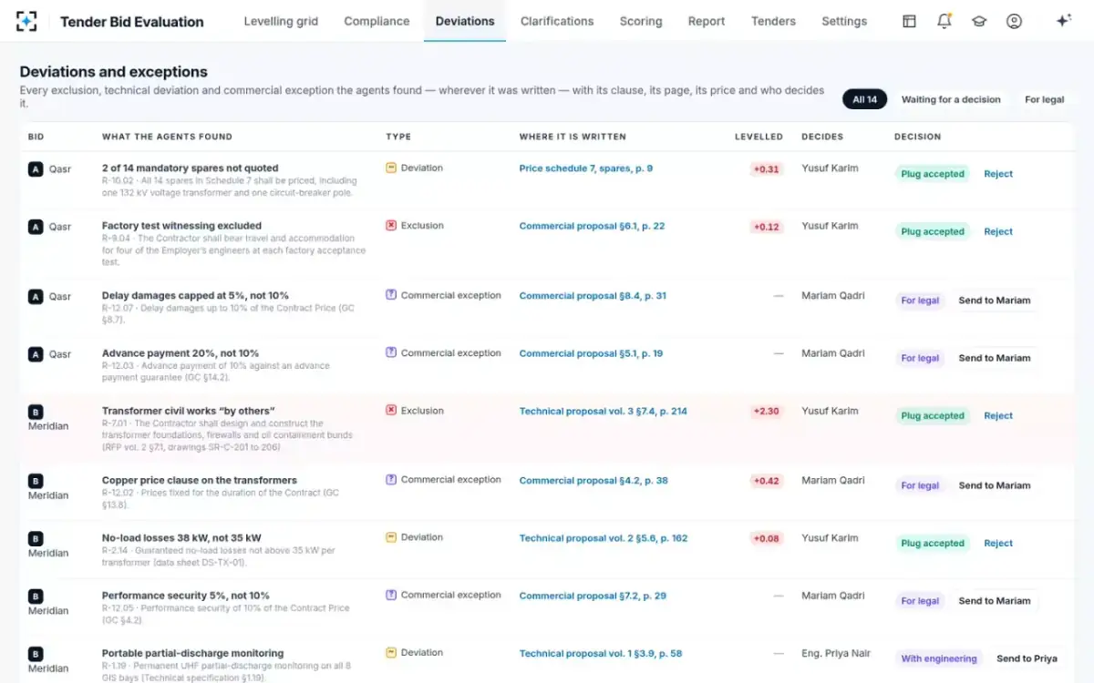Open the user profile icon

(x=1014, y=21)
